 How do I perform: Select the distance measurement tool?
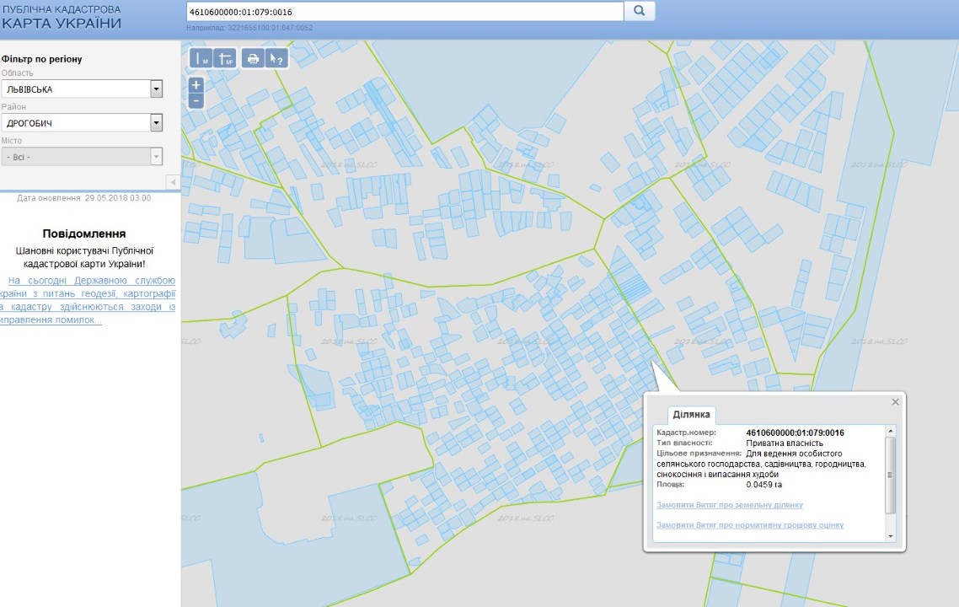click(x=201, y=58)
